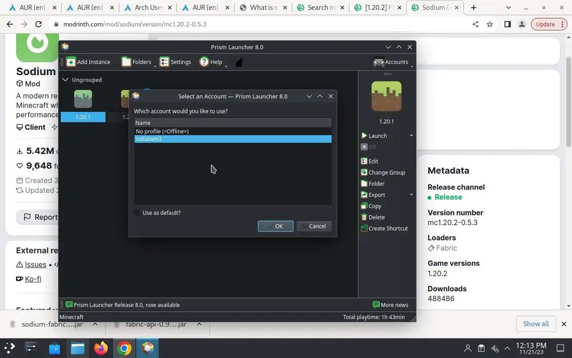Switch to the What is m browser tab
Screen dimensions: 572x358
(263, 8)
